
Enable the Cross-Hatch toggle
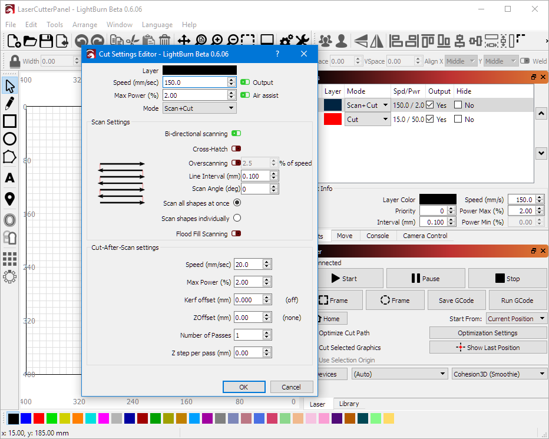coord(236,149)
